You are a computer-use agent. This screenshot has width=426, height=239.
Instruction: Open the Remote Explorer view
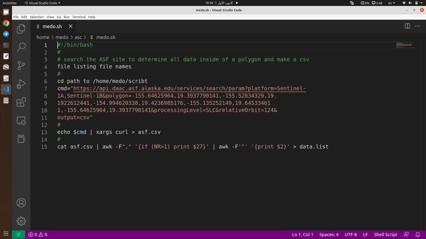click(21, 121)
